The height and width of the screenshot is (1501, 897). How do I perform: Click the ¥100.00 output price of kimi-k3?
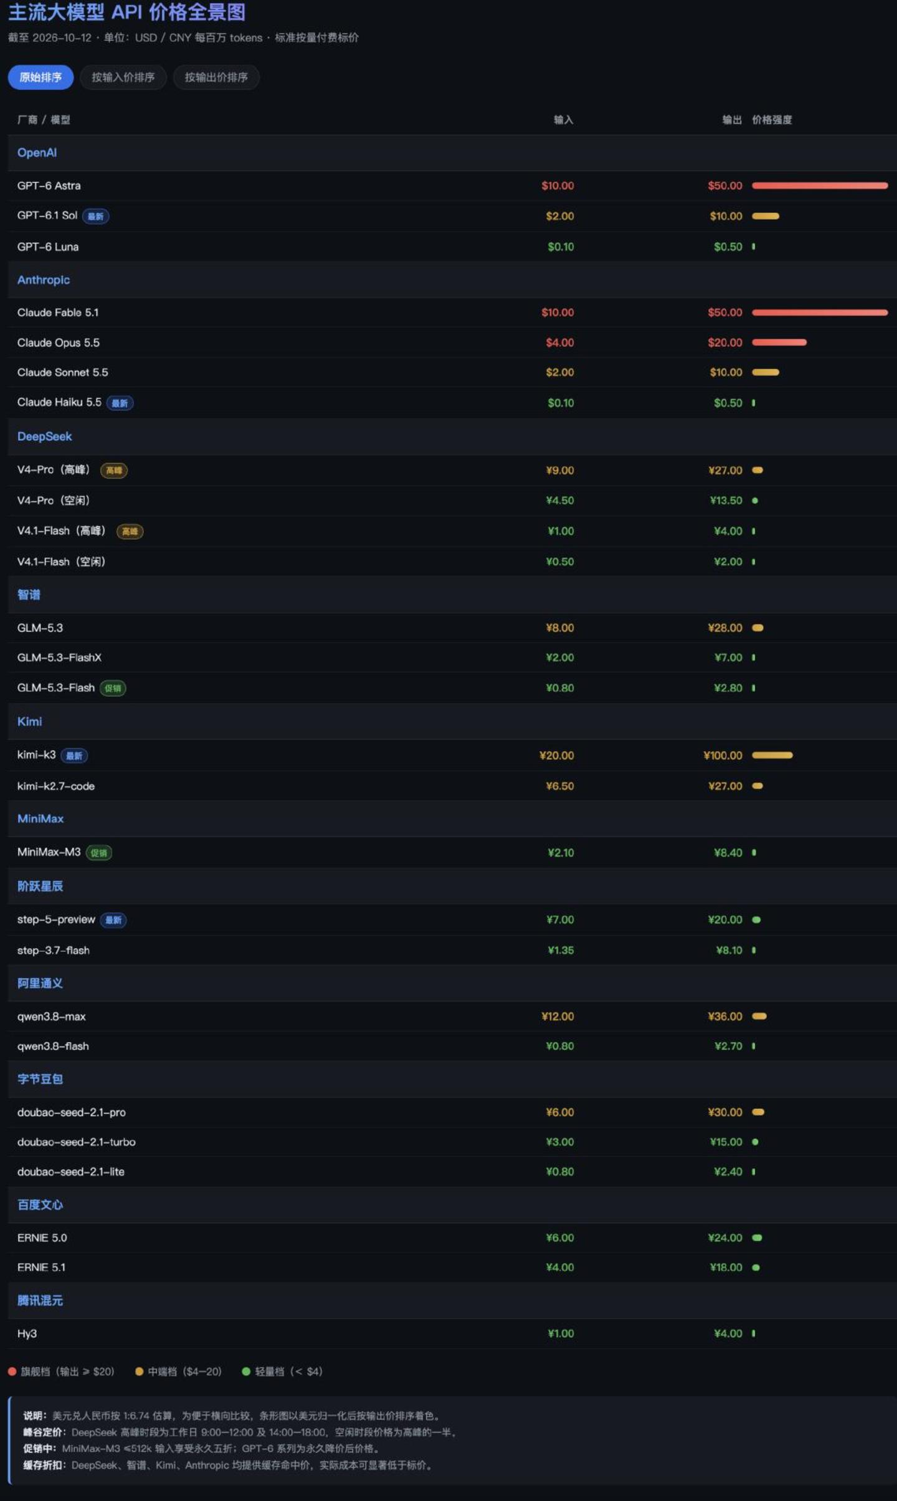tap(723, 755)
